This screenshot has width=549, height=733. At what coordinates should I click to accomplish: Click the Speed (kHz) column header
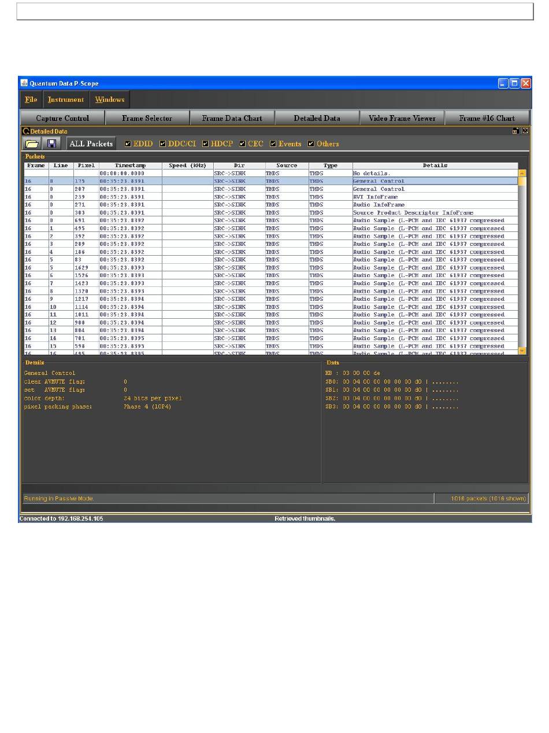pyautogui.click(x=188, y=165)
